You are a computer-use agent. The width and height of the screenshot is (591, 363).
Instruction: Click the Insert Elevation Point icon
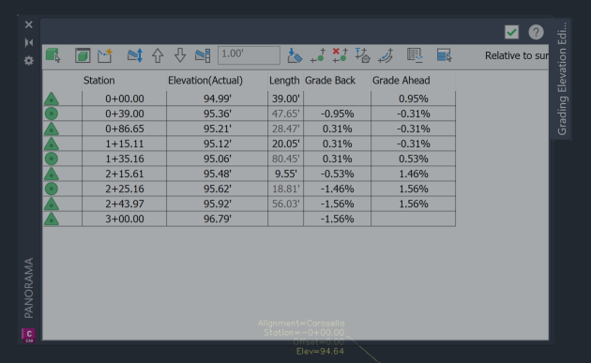318,55
